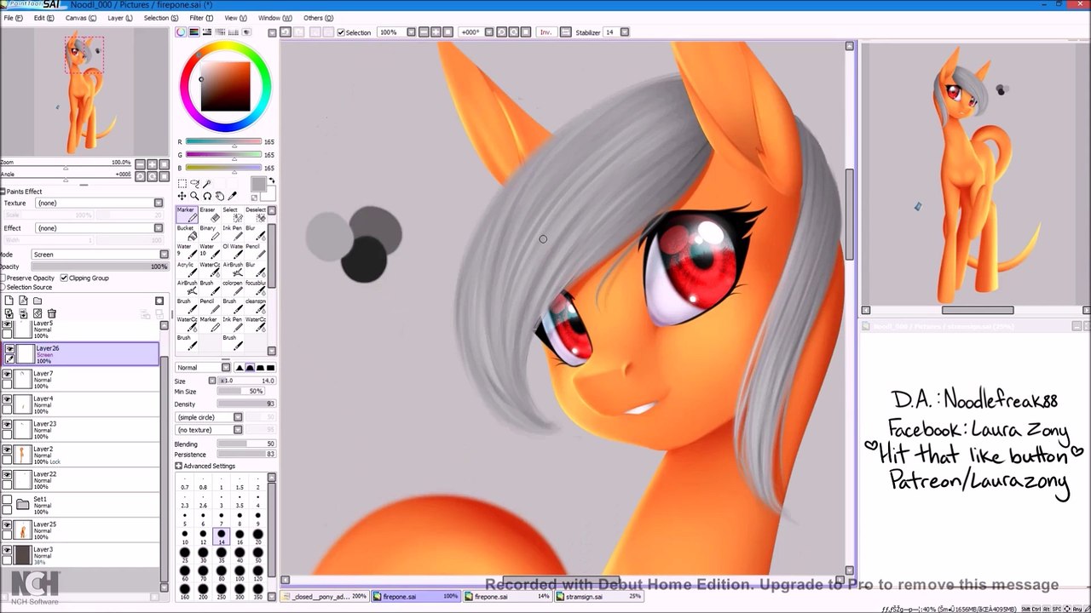Open the Layer menu
The height and width of the screenshot is (613, 1091).
119,18
